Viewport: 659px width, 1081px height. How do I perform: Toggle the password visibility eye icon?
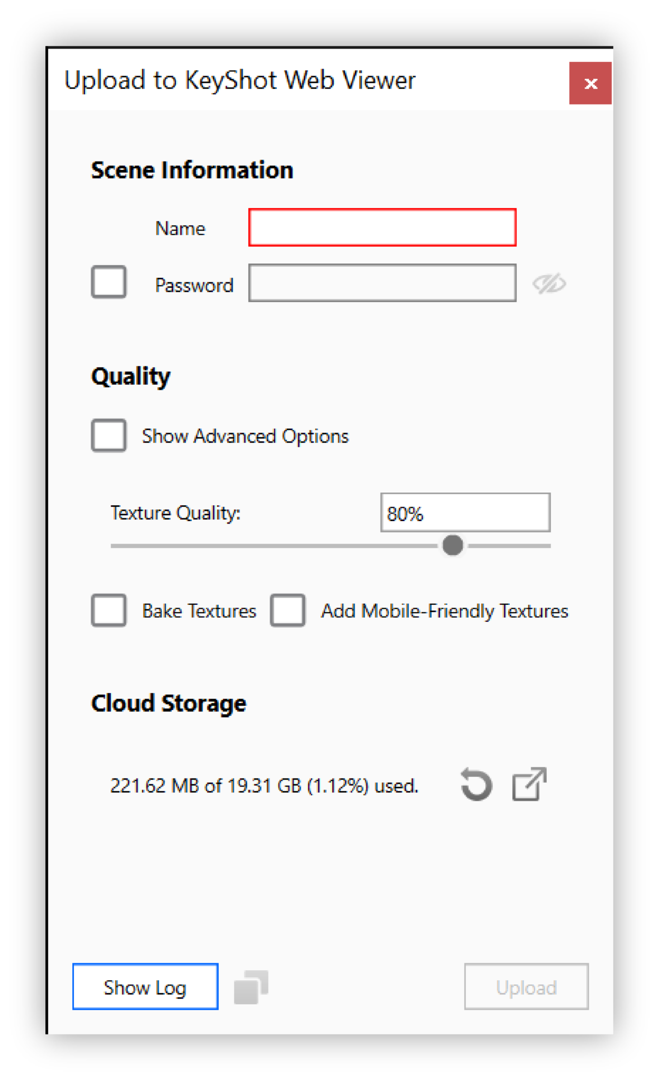[x=549, y=283]
